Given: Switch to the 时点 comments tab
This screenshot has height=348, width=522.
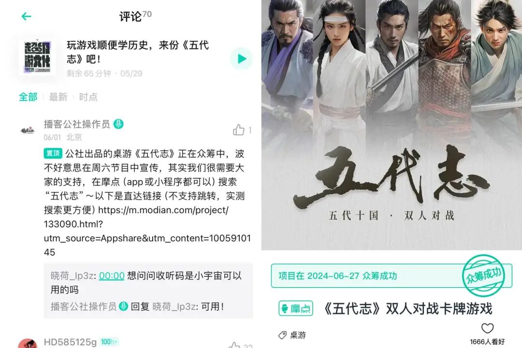Looking at the screenshot, I should coord(88,97).
